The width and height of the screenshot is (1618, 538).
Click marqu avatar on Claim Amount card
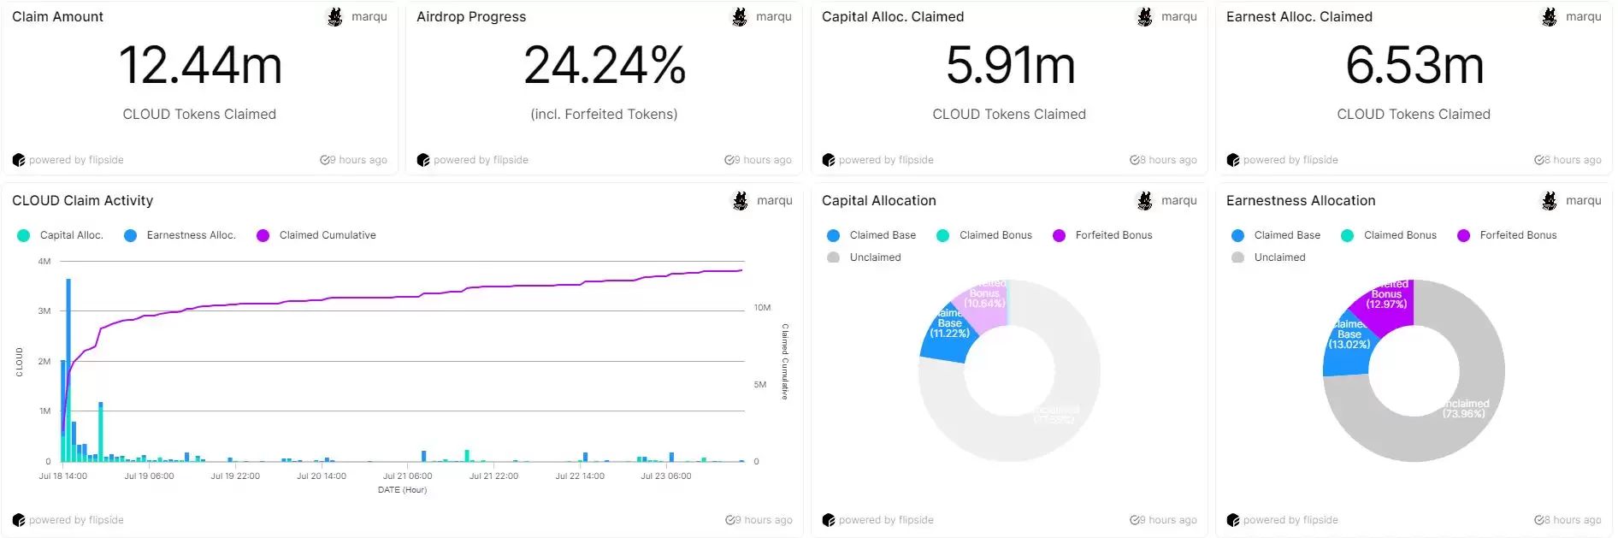pyautogui.click(x=335, y=17)
